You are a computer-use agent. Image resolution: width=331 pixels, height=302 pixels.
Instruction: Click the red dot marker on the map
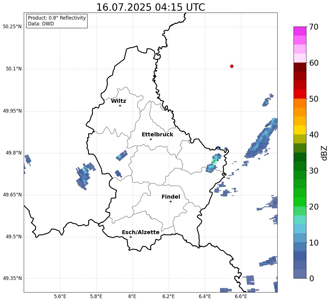click(x=231, y=66)
